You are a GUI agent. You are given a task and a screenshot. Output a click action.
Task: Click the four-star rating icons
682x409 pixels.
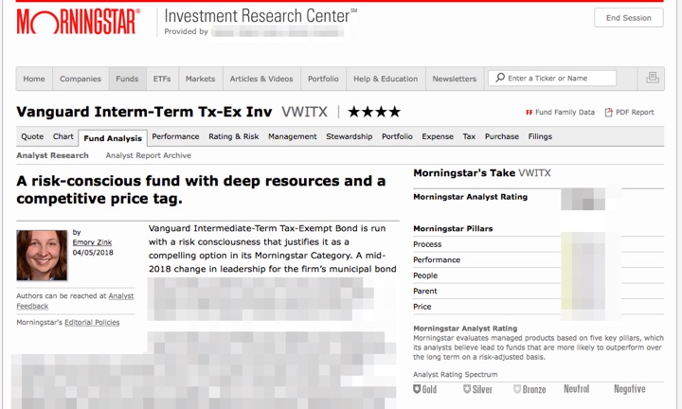click(x=374, y=112)
